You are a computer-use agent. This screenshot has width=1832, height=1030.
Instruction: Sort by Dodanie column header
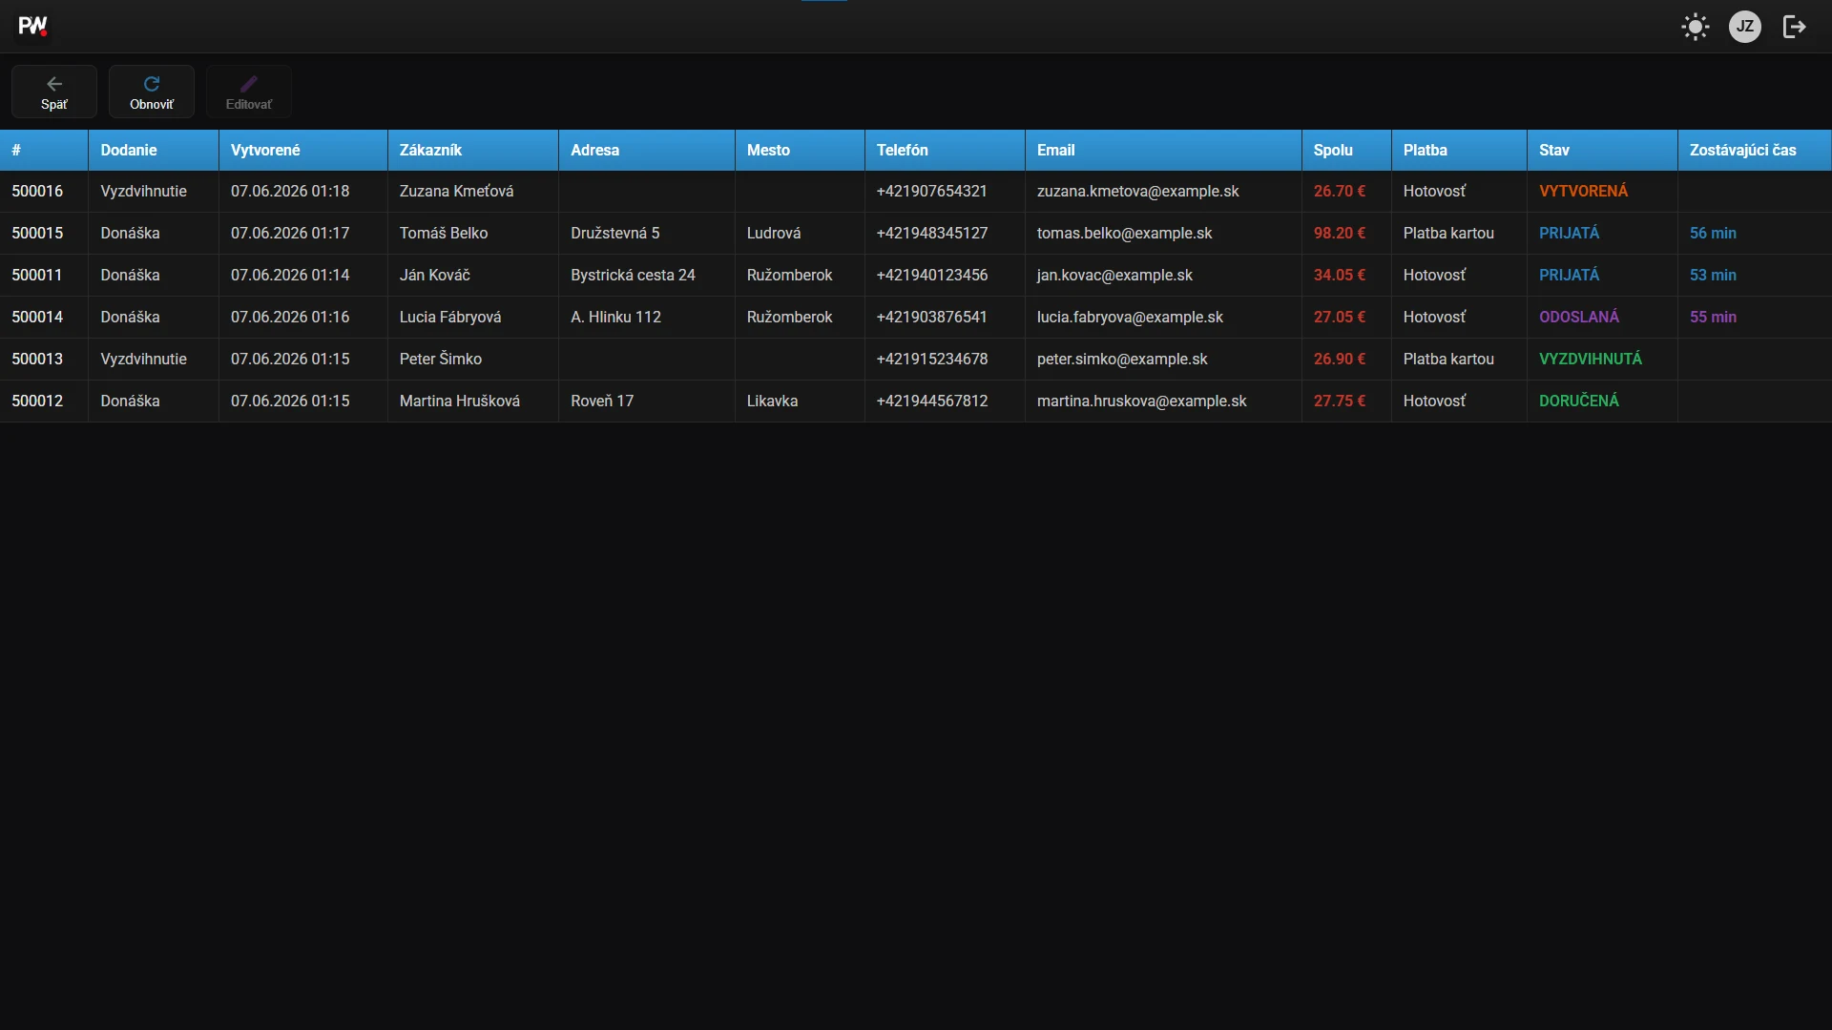(154, 150)
